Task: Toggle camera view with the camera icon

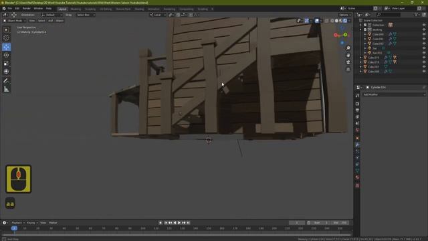Action: (x=348, y=62)
